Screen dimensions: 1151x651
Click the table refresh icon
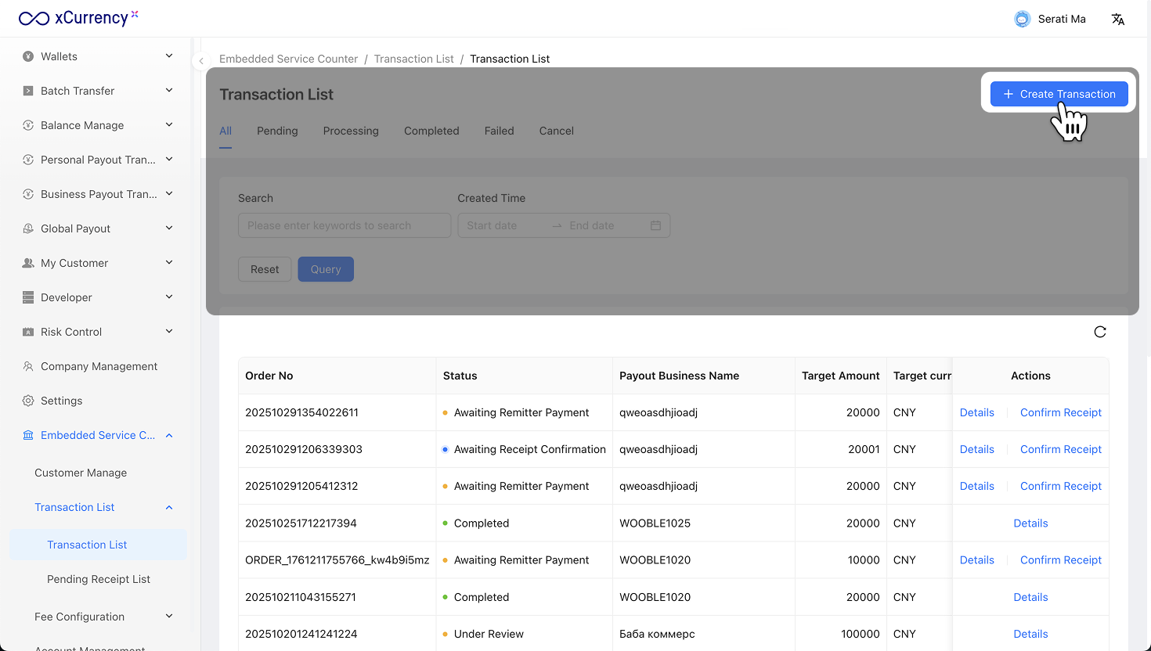click(x=1099, y=332)
